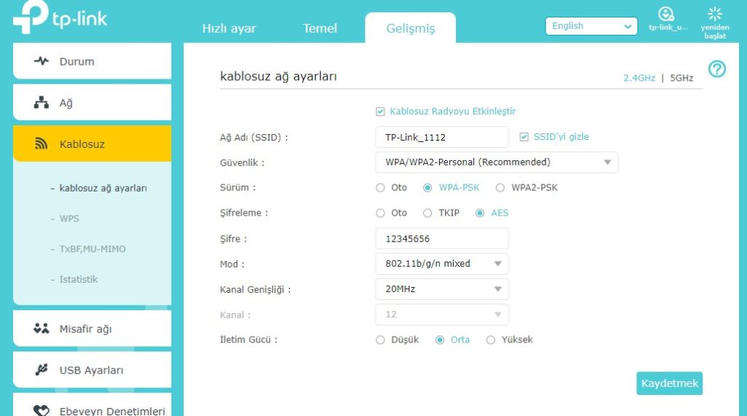Switch to the Temel tab
This screenshot has height=416, width=747.
(320, 28)
